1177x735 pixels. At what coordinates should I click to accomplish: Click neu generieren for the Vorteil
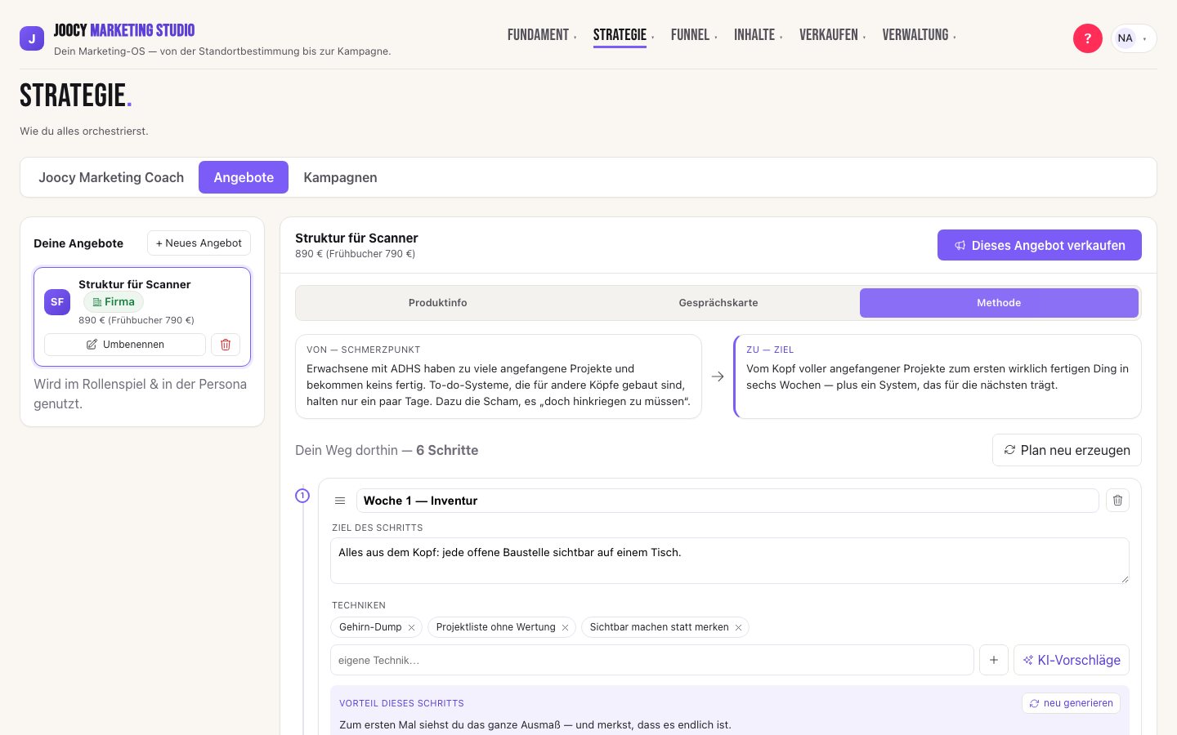click(x=1071, y=703)
